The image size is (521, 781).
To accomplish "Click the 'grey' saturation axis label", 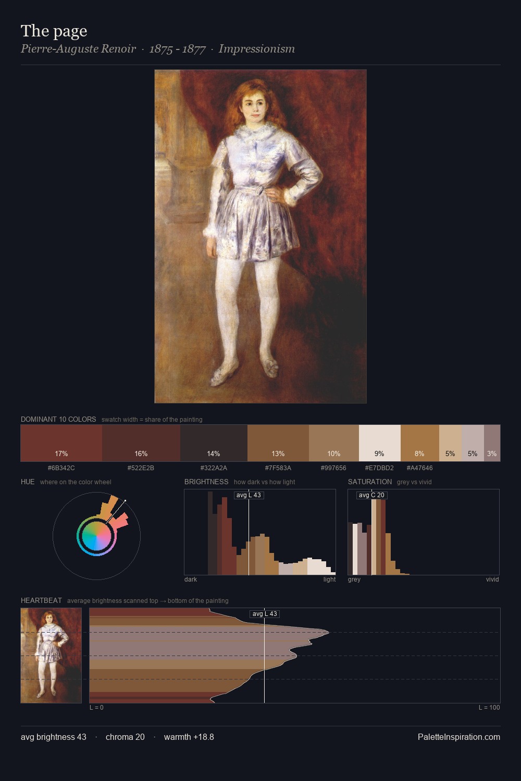I will (x=354, y=580).
